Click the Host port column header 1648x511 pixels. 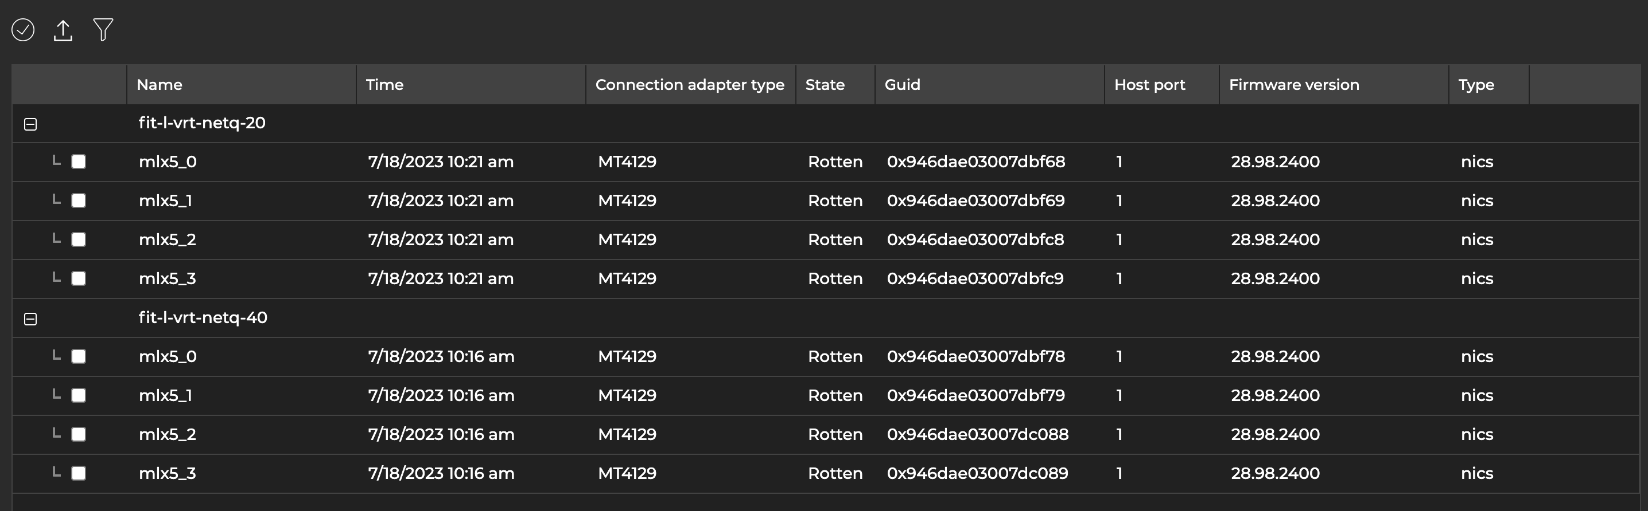[x=1149, y=84]
